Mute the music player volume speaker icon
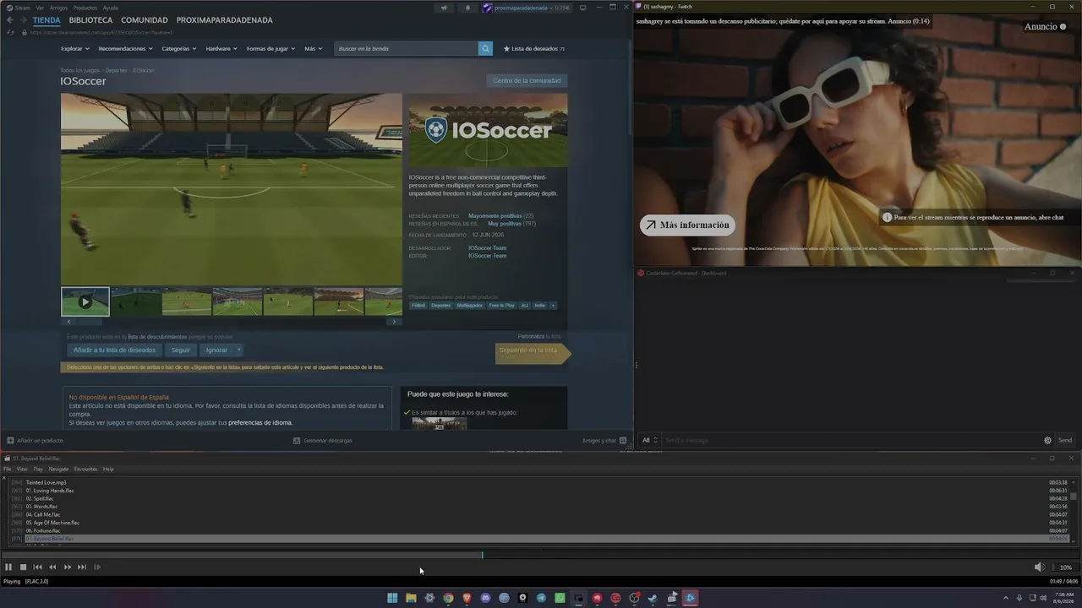 tap(1039, 567)
